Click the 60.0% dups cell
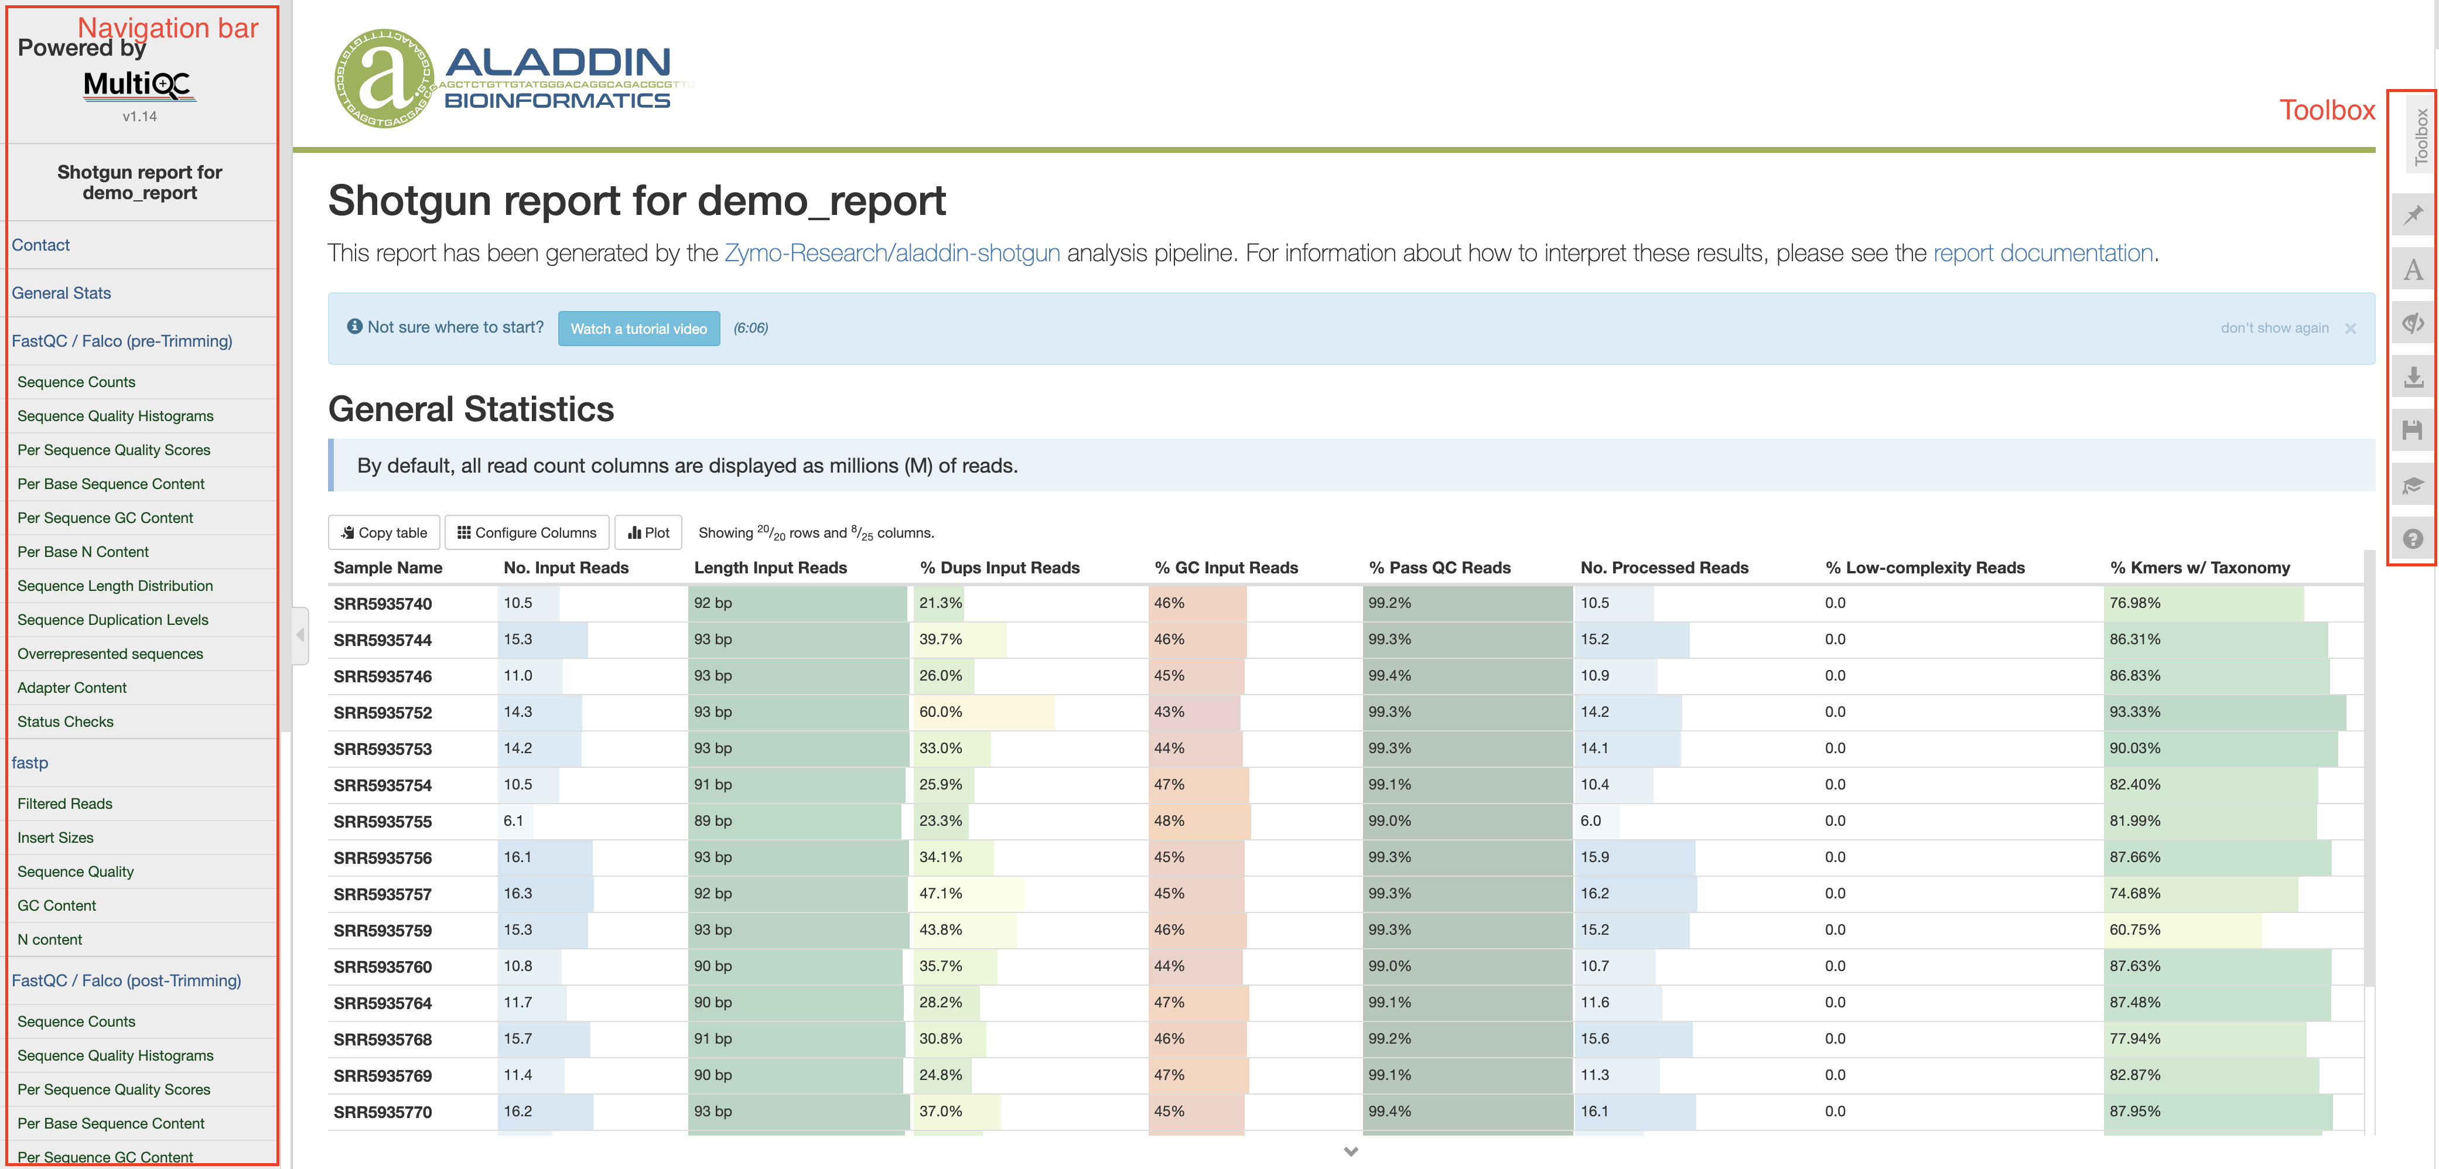 (1030, 712)
